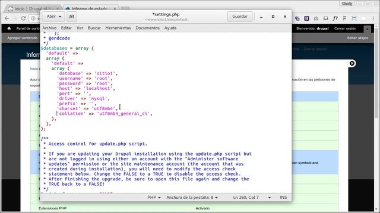
Task: Toggle the shortcut drawer arrow in Drupal toolbar
Action: pos(368,29)
